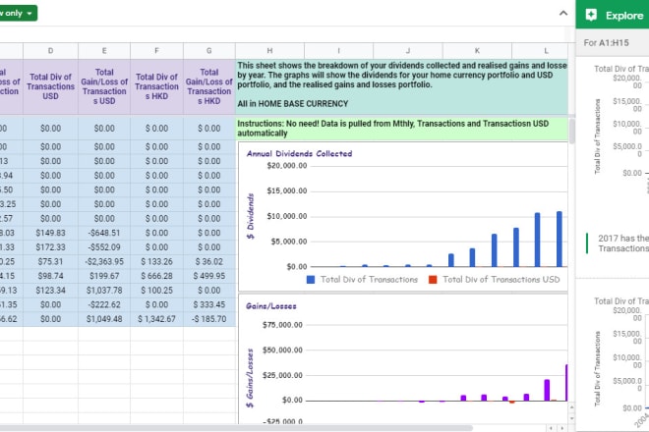This screenshot has height=432, width=649.
Task: Click the sheet description text cell
Action: click(x=402, y=86)
